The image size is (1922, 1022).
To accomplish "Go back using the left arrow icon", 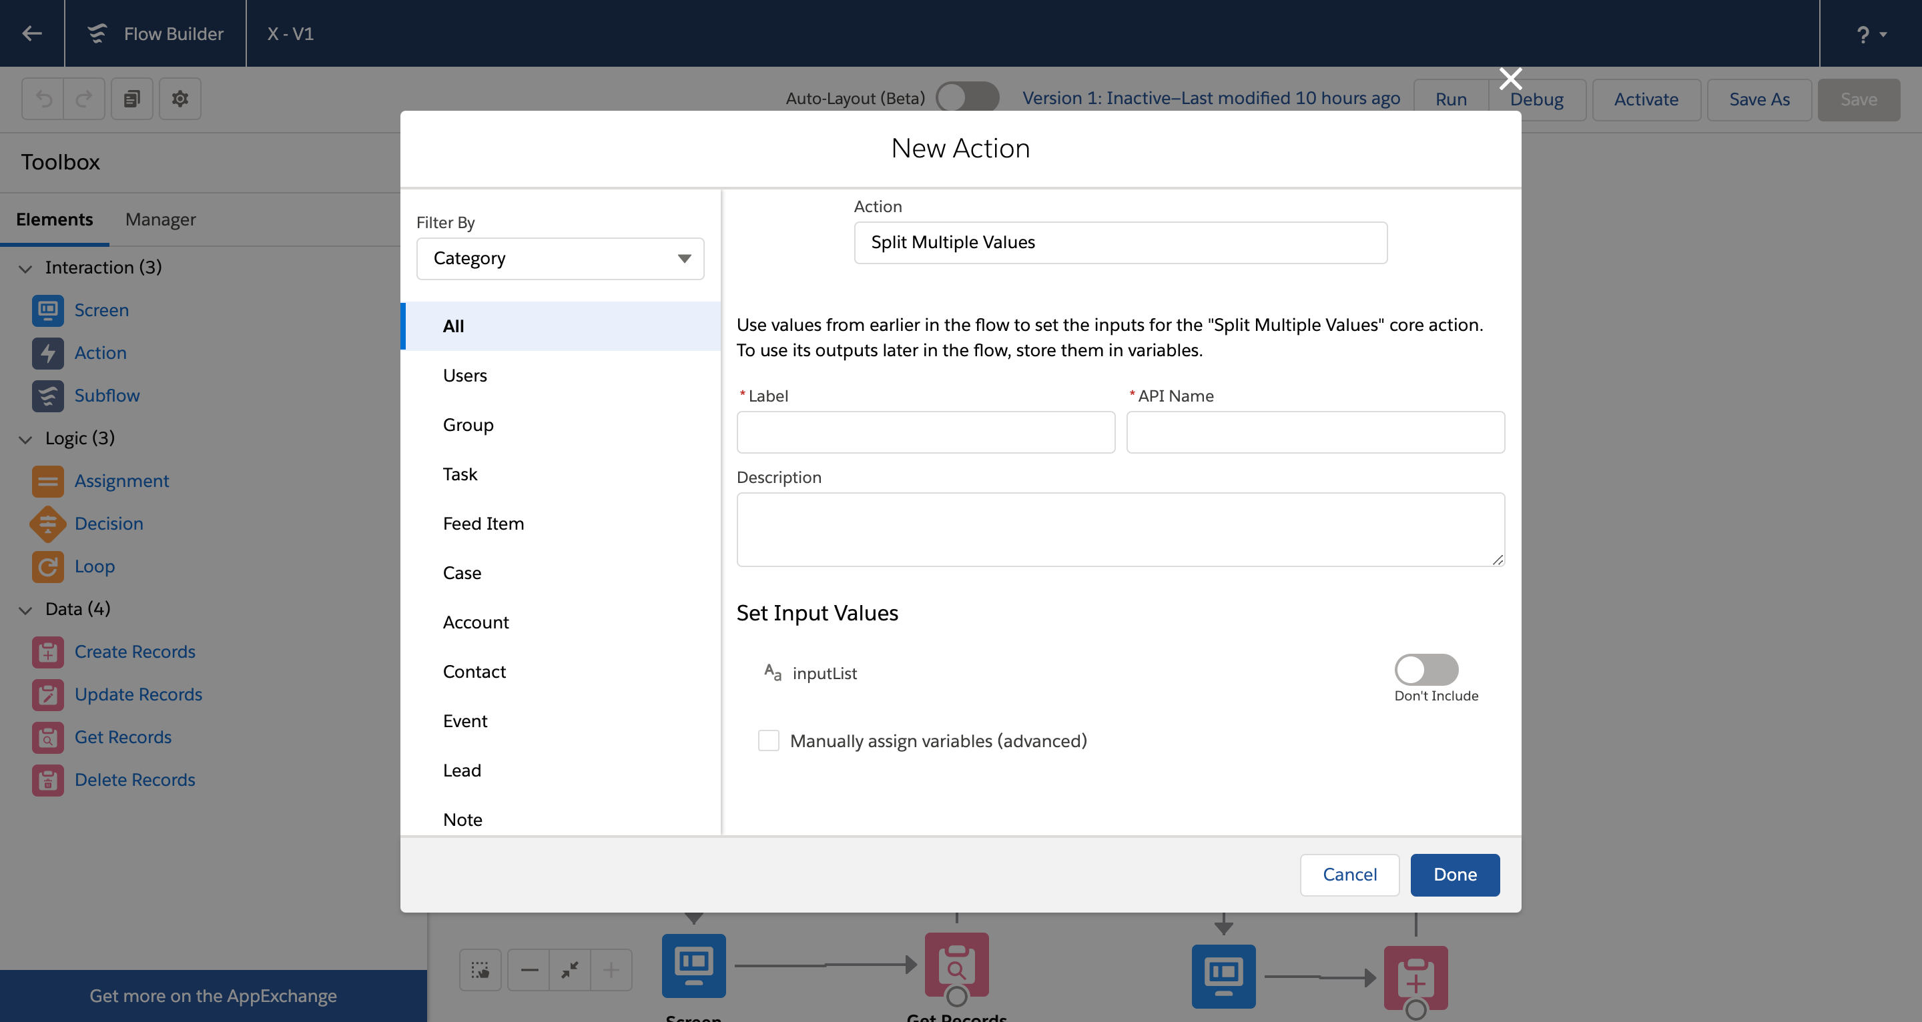I will 31,33.
